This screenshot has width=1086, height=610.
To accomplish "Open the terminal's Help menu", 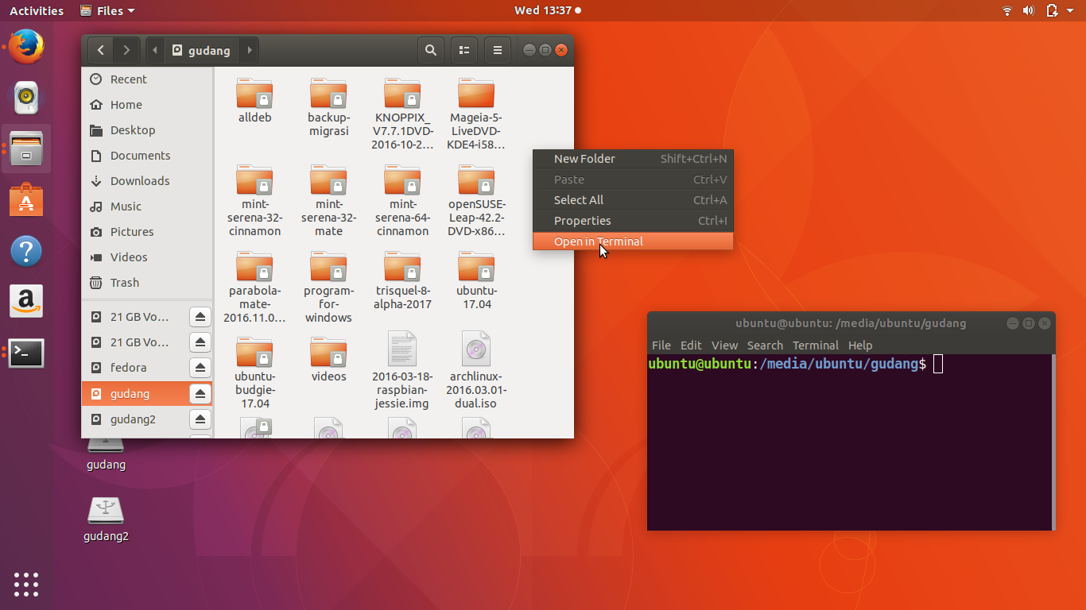I will 860,346.
